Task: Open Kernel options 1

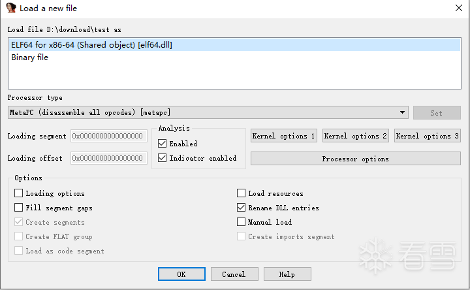Action: (x=284, y=136)
